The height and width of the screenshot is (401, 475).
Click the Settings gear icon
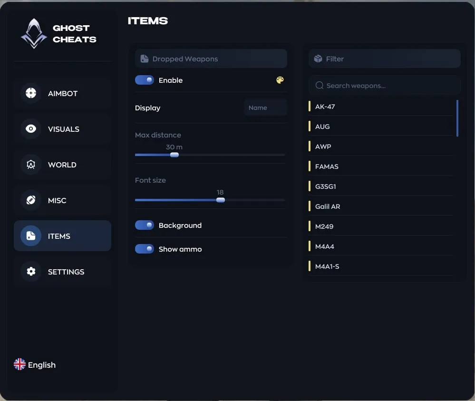pos(31,272)
